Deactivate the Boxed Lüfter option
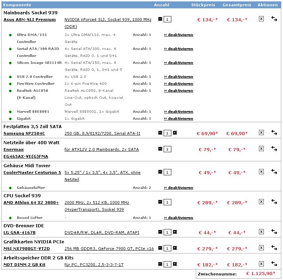 click(x=179, y=218)
